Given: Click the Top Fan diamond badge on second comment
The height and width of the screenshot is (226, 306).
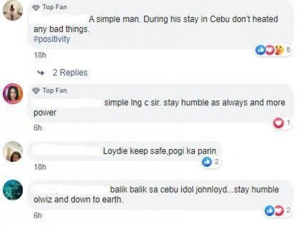Looking at the screenshot, I should (x=36, y=90).
